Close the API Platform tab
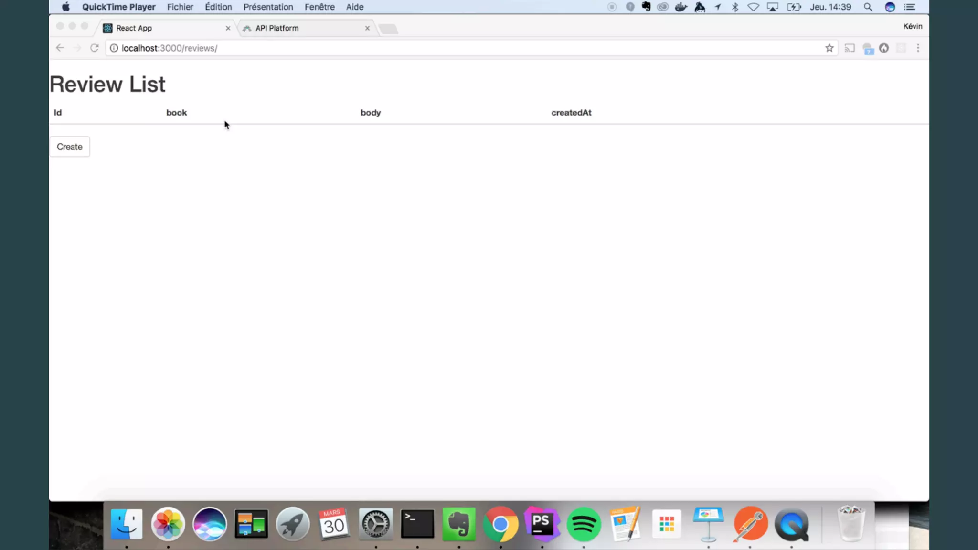 (x=367, y=28)
